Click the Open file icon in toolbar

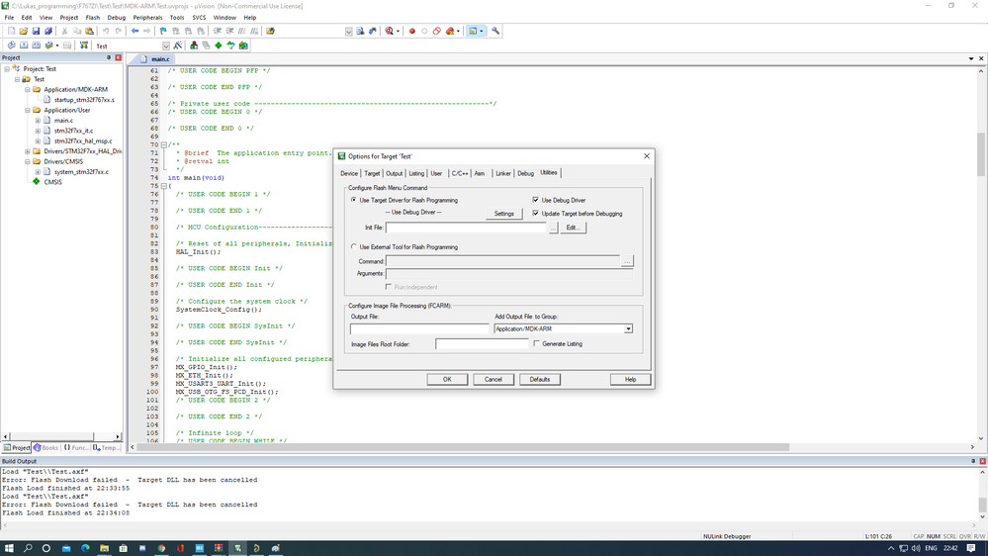(x=24, y=31)
